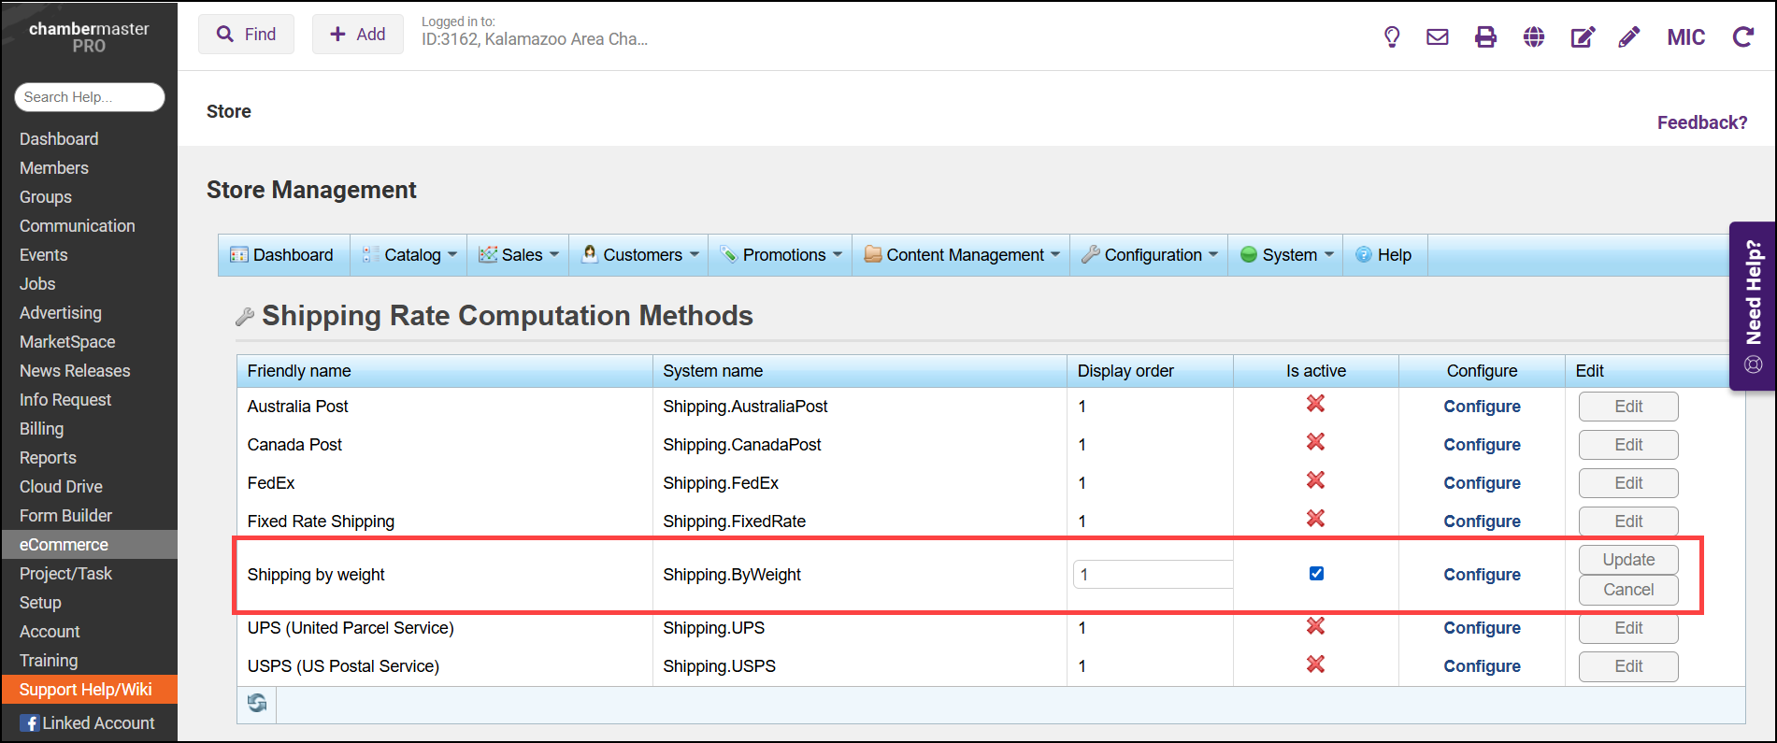
Task: Click Edit button for Australia Post
Action: coord(1628,407)
